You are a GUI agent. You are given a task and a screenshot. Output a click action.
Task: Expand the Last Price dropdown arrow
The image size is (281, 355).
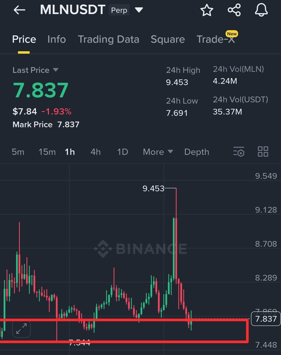[56, 70]
